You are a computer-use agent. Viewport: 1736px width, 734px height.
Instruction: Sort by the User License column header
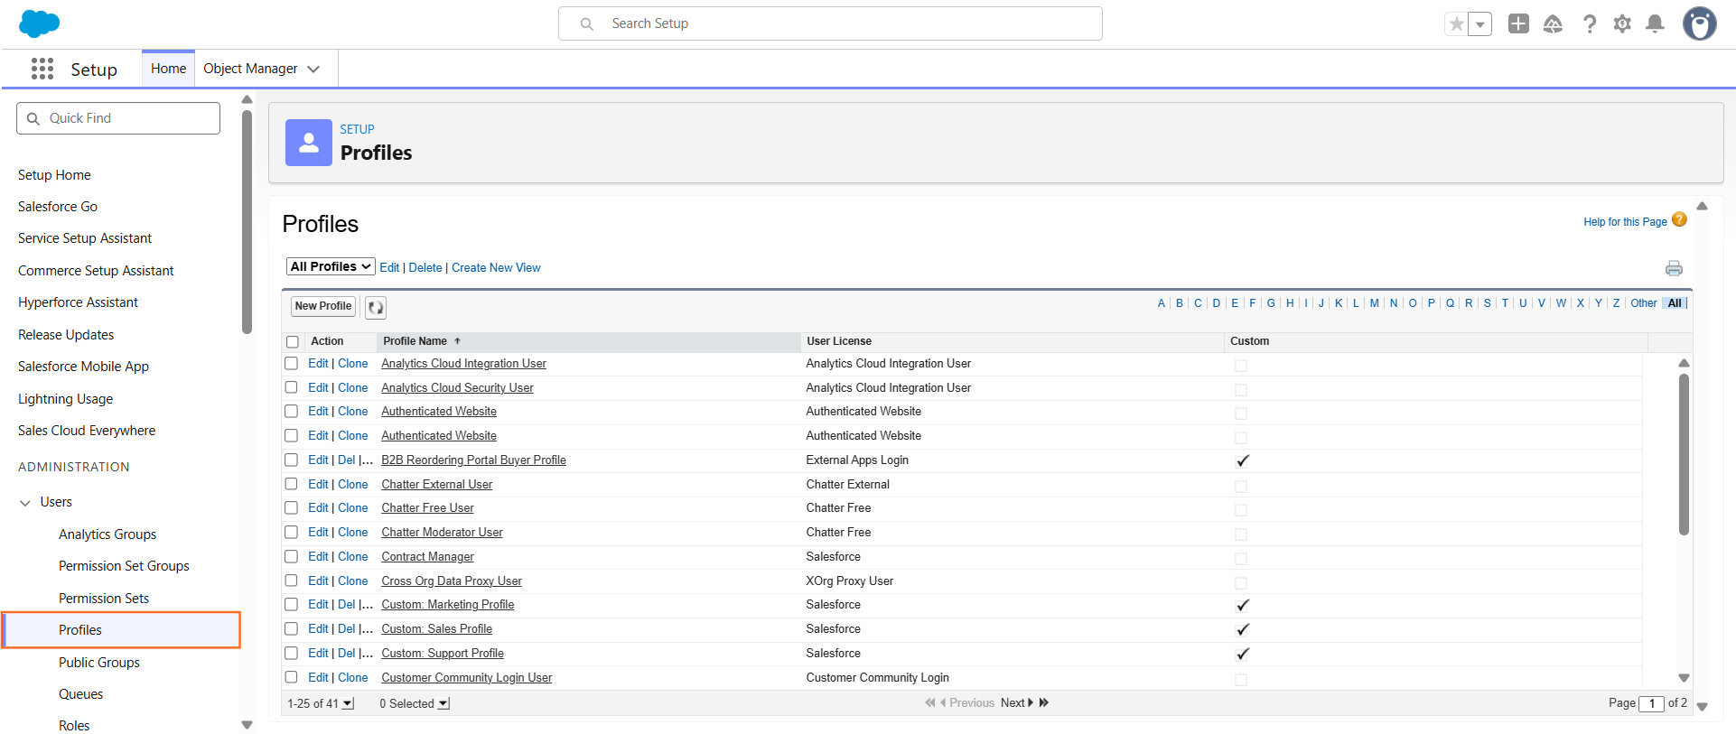[x=839, y=341]
